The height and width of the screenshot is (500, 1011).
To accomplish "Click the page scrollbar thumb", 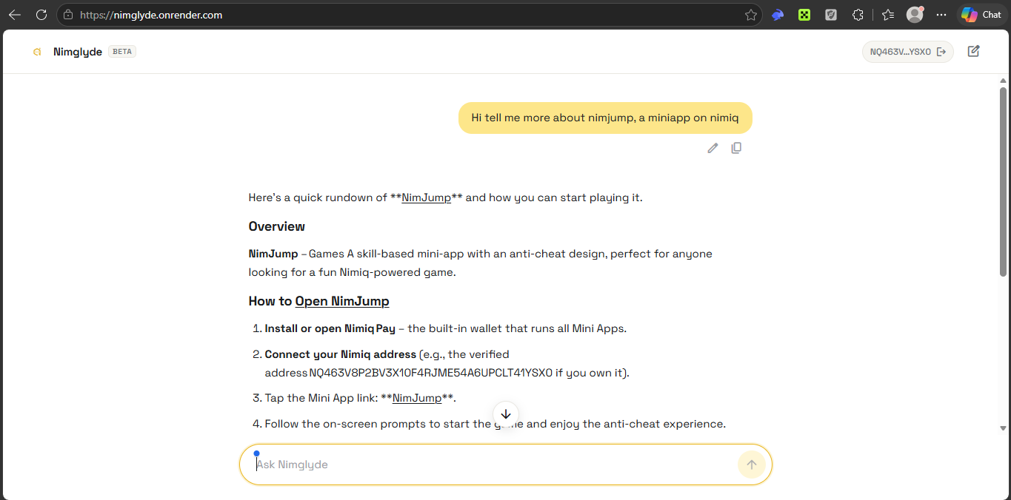I will click(x=1004, y=180).
